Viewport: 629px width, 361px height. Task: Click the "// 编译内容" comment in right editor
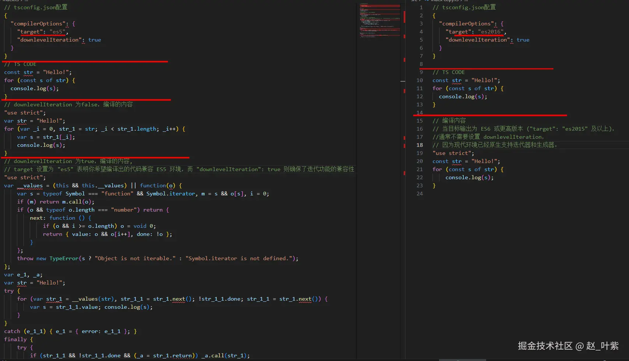pyautogui.click(x=449, y=121)
